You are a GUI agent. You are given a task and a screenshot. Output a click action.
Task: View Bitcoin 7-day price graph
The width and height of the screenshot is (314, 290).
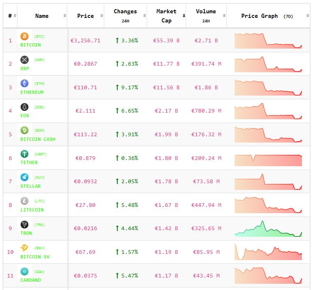(x=268, y=41)
